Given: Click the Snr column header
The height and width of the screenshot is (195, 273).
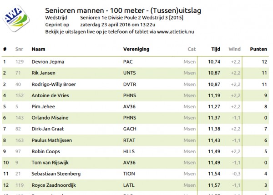Looking at the screenshot, I should (x=19, y=49).
